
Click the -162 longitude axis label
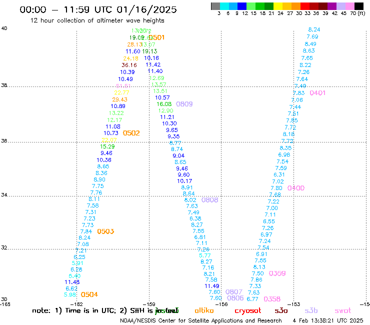click(x=77, y=304)
